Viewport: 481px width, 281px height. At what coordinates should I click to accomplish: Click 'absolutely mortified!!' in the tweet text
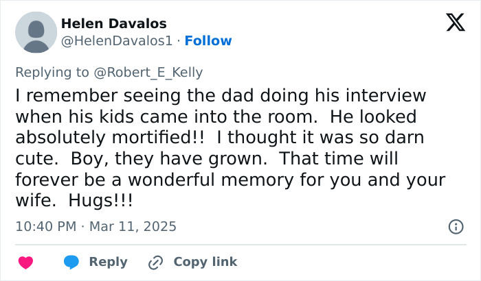[x=110, y=136]
